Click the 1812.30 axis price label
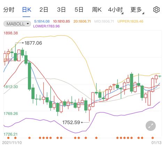 pos(11,87)
